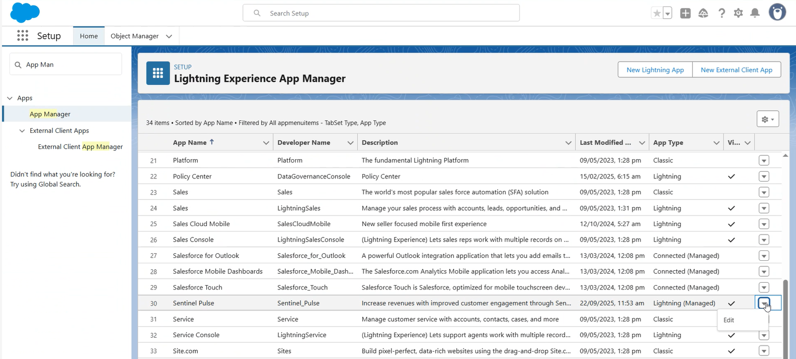Switch to the Home tab
This screenshot has width=796, height=359.
click(x=89, y=36)
